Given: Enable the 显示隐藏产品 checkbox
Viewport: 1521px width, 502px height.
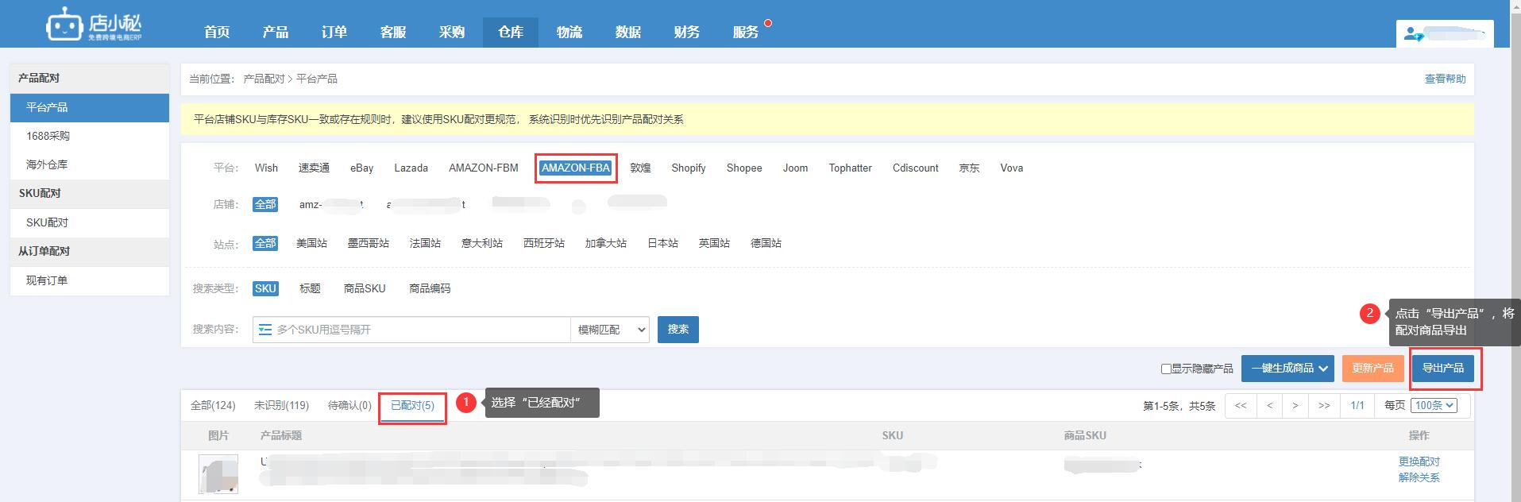Looking at the screenshot, I should [x=1166, y=369].
